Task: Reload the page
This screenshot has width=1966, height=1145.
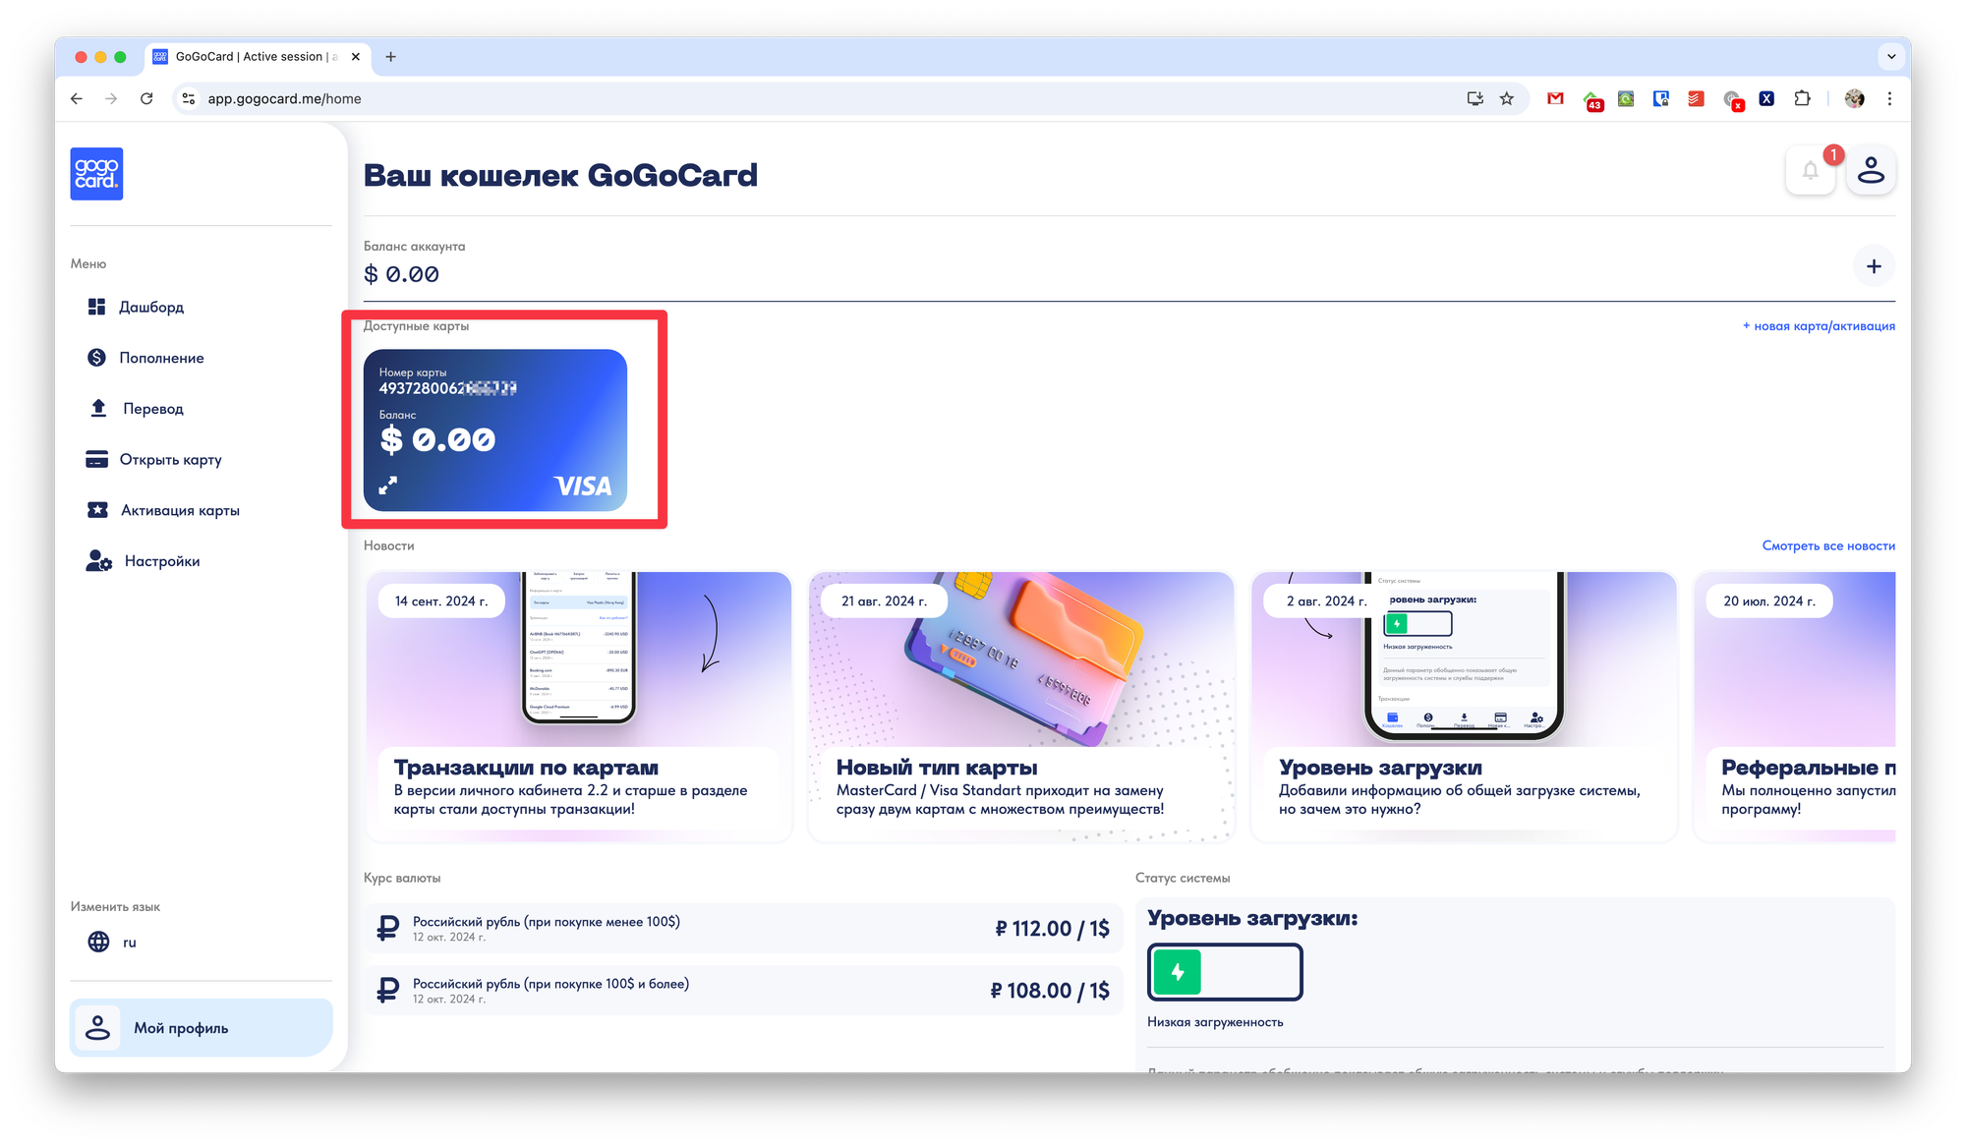Action: click(x=146, y=98)
